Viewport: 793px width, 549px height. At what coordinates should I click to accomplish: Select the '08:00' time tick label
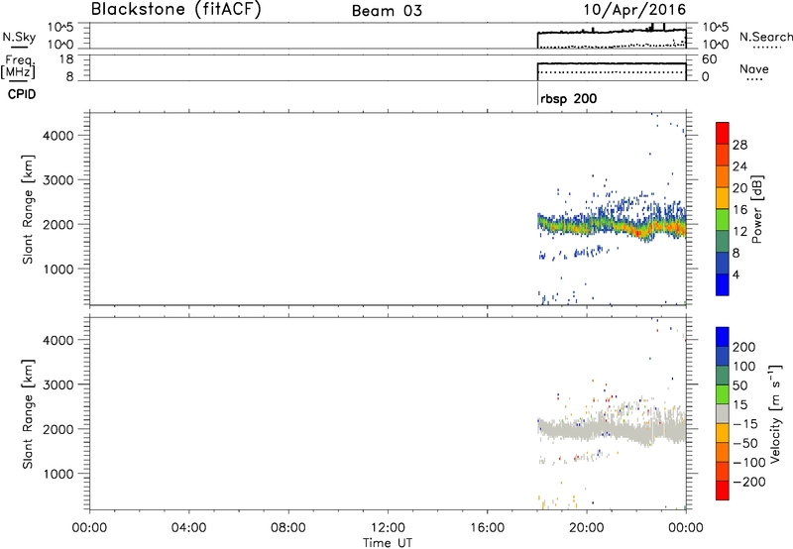click(287, 528)
